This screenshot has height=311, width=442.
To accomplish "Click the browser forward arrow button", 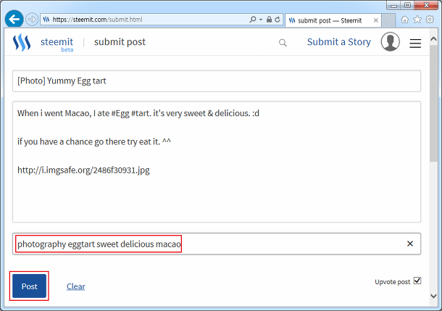I will (x=32, y=19).
